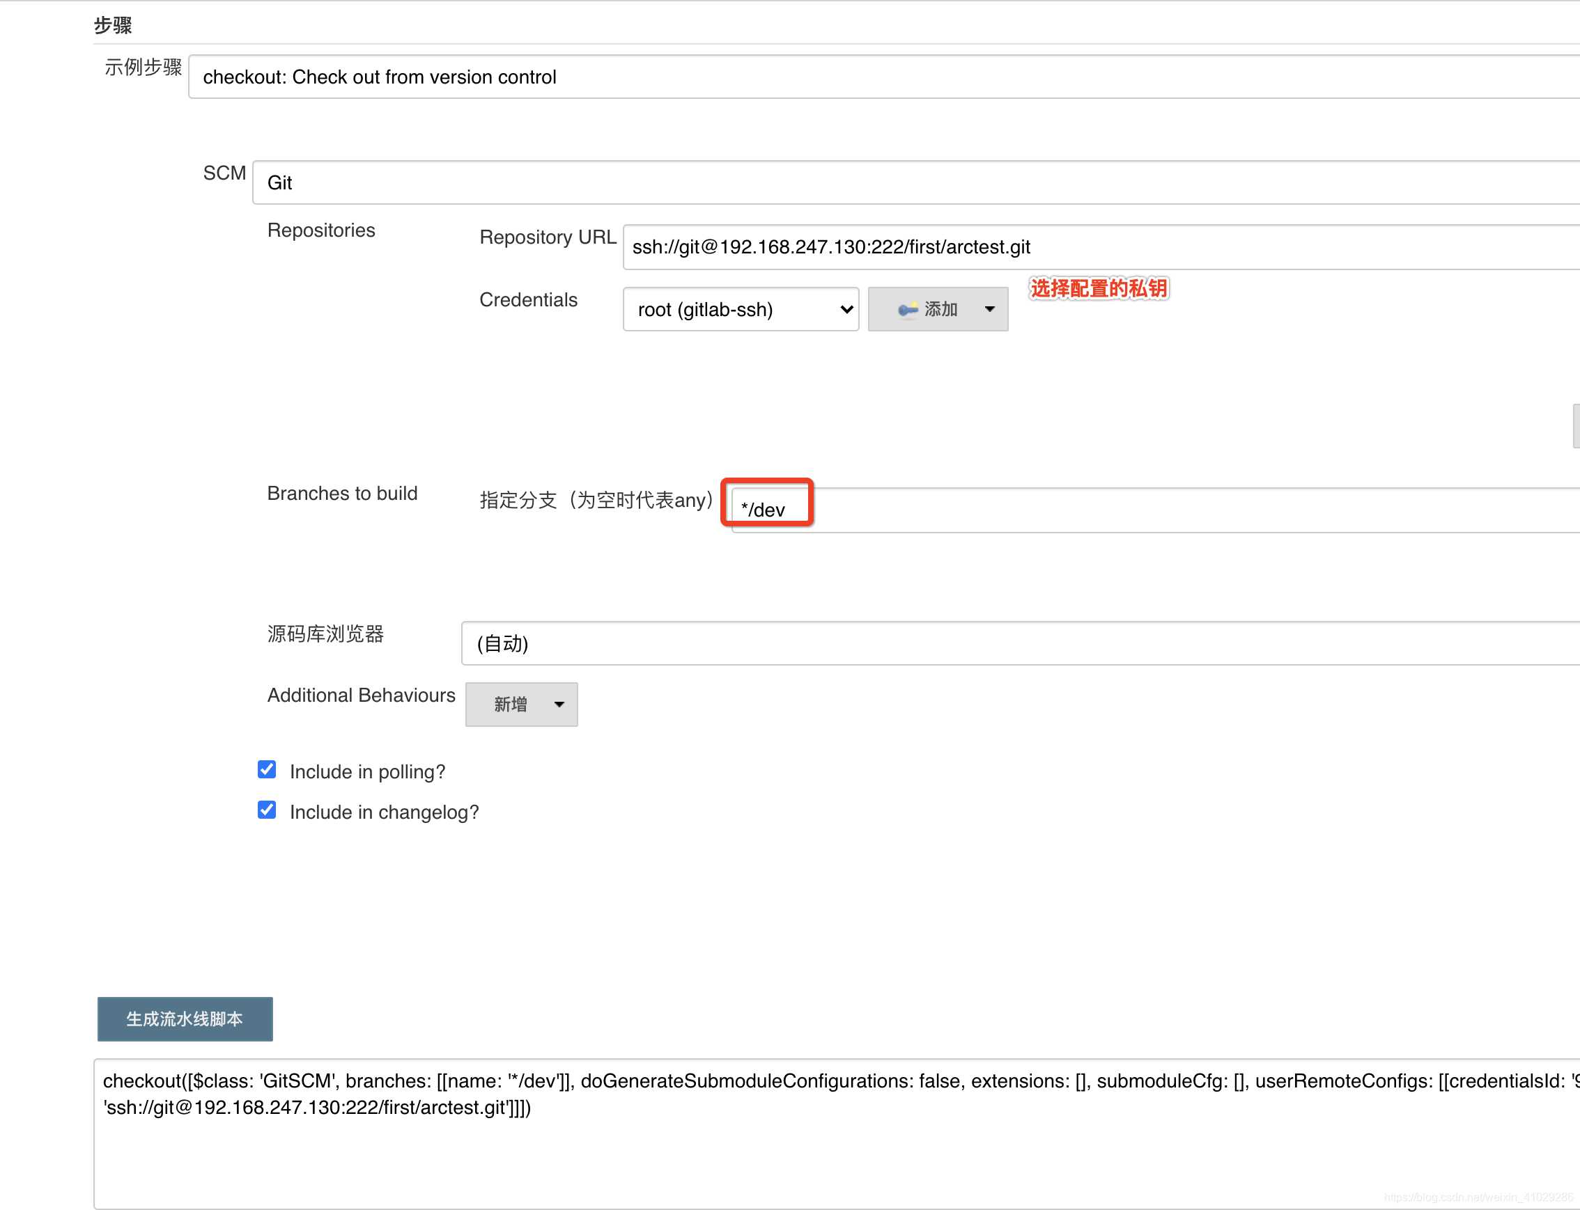Click the key icon on 添加 button
1580x1210 pixels.
click(x=908, y=310)
